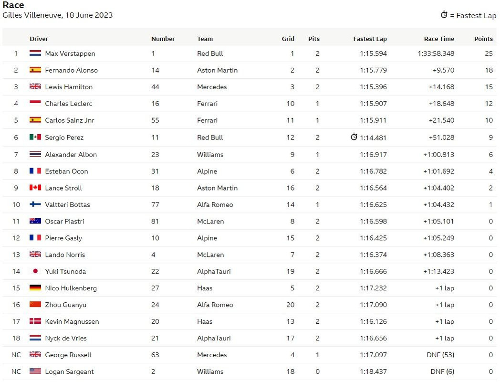Click the Thai flag next to Alexander Albon

(35, 155)
